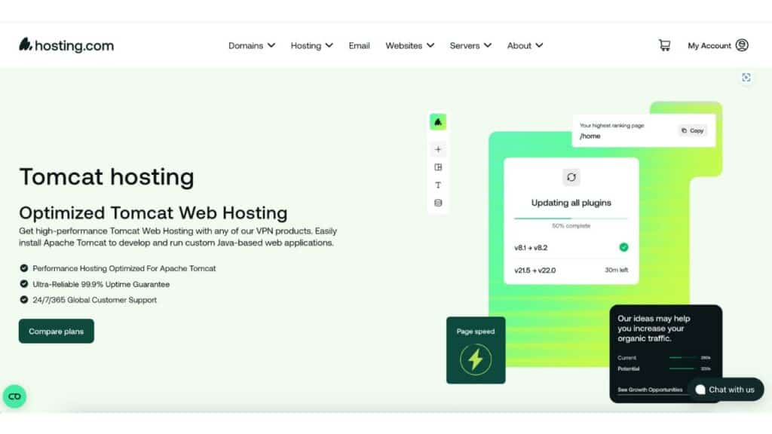Open the shopping cart
Screen dimensions: 772x434
(664, 45)
